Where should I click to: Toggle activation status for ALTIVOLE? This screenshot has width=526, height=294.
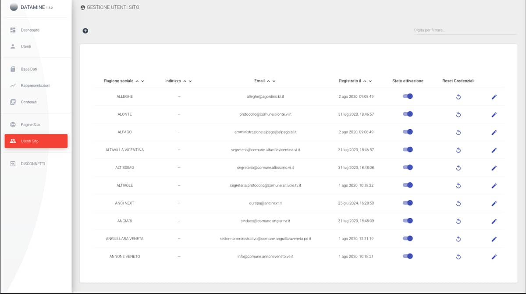point(408,185)
